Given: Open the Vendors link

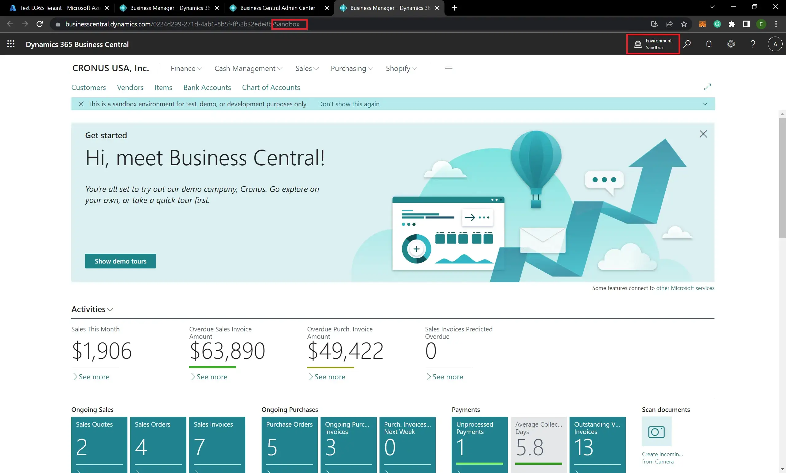Looking at the screenshot, I should coord(130,87).
